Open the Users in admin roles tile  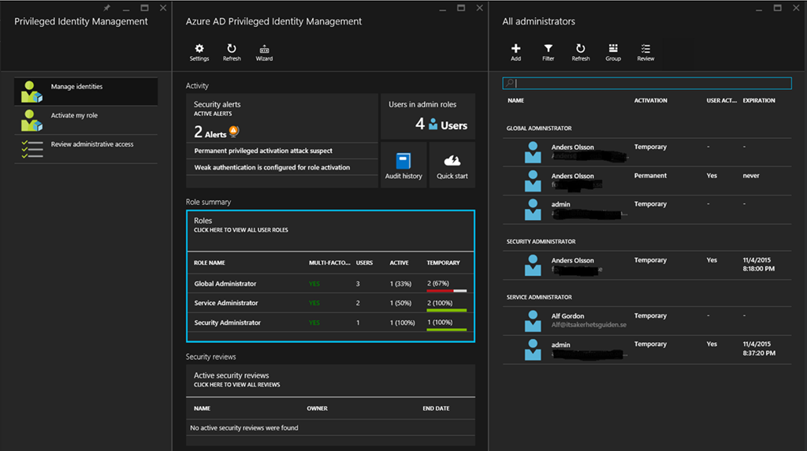pyautogui.click(x=428, y=117)
